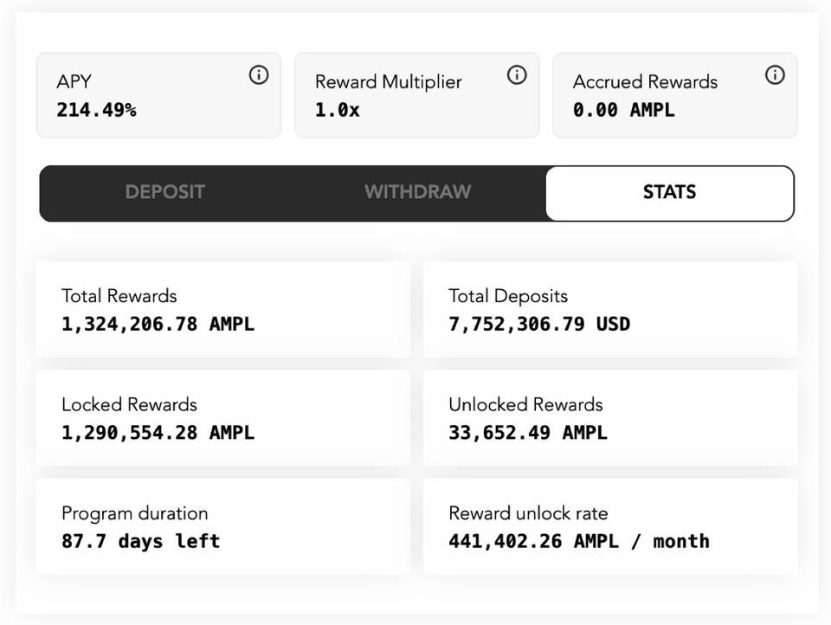Open the Withdraw tab
This screenshot has width=831, height=625.
[x=417, y=192]
